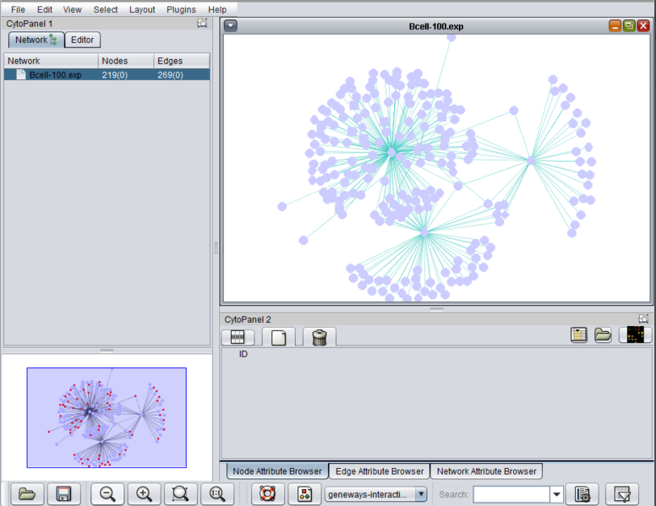Maximize the Bcell-100.exp network window
The width and height of the screenshot is (656, 506).
pos(629,26)
